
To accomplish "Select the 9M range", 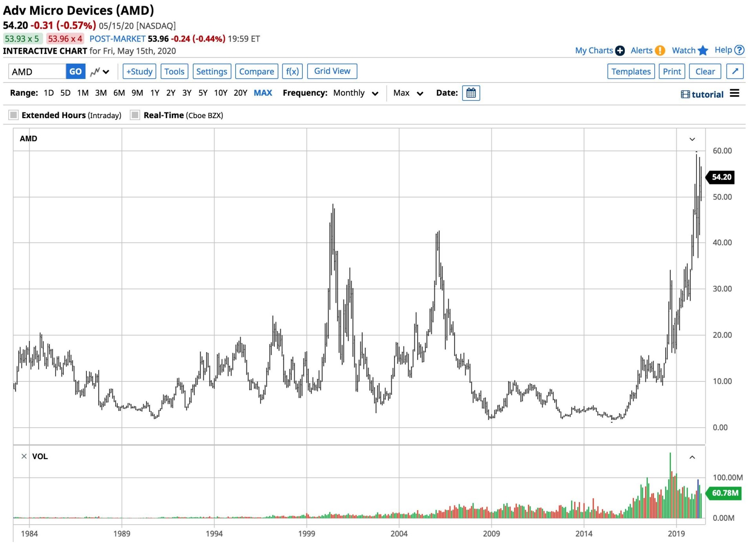I will [137, 93].
